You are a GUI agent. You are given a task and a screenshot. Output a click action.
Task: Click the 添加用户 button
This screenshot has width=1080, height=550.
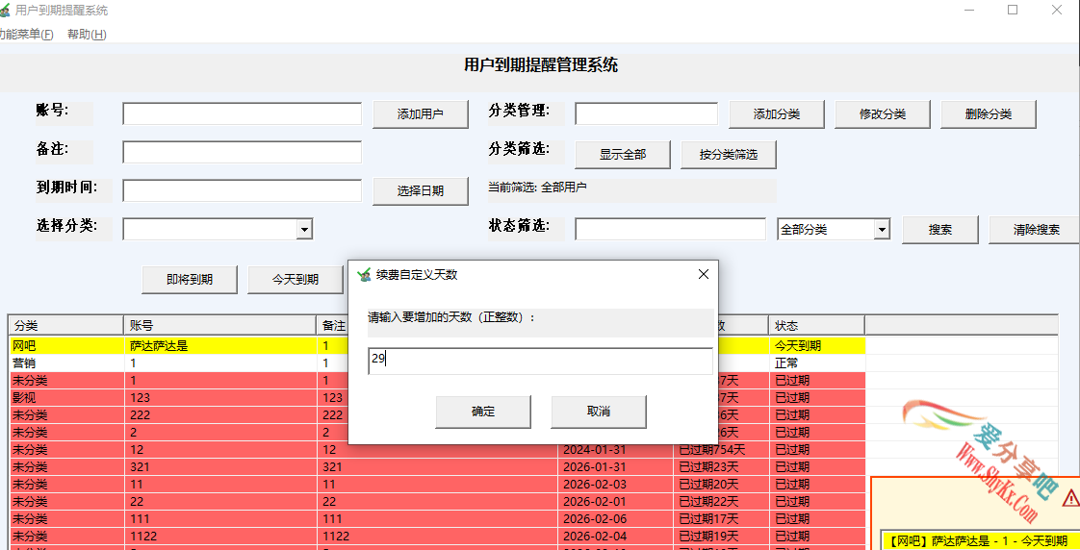pyautogui.click(x=420, y=114)
